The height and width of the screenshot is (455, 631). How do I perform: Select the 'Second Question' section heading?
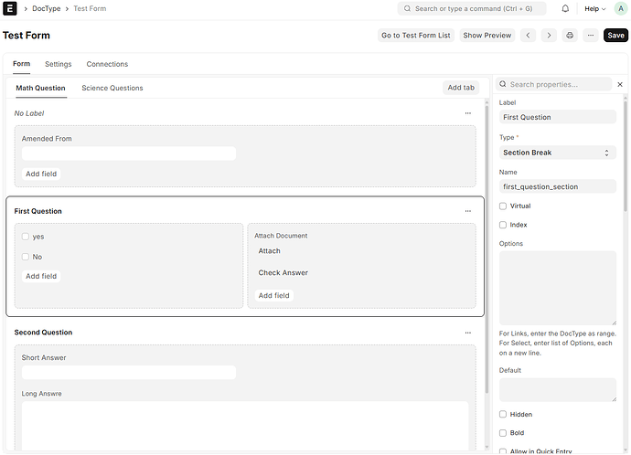point(43,333)
